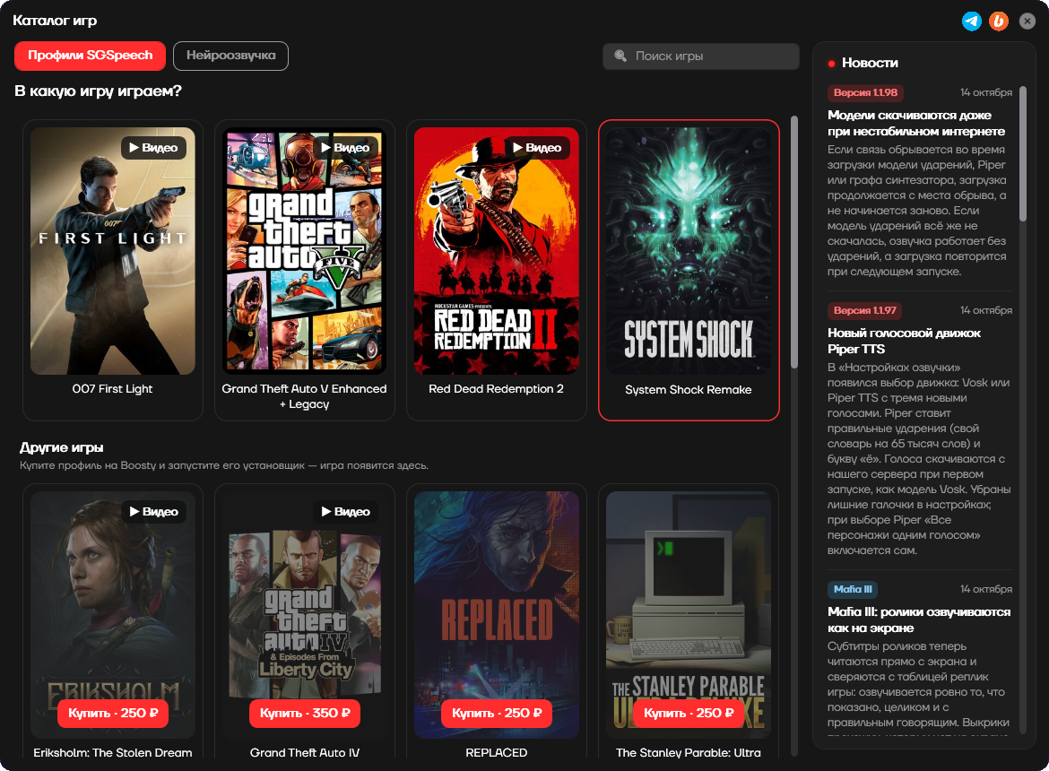The height and width of the screenshot is (771, 1049).
Task: Buy Eriksholm profile for 250 ₽
Action: point(113,714)
